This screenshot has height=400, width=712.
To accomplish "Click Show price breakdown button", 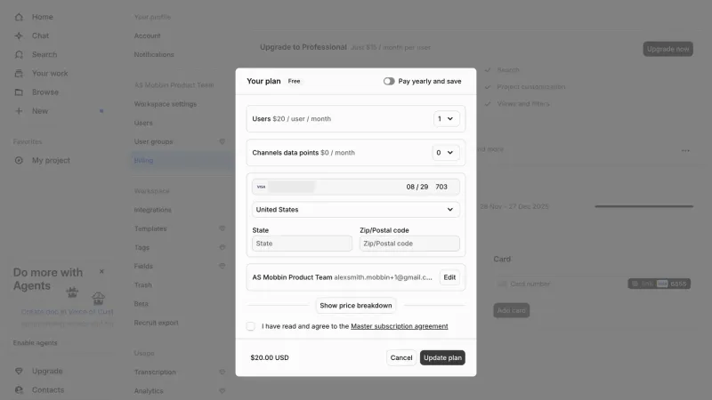I will point(355,306).
